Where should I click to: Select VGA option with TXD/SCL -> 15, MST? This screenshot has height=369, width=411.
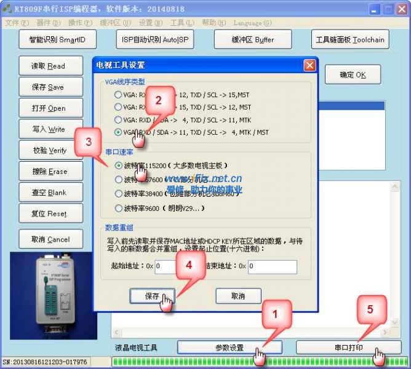tap(118, 95)
